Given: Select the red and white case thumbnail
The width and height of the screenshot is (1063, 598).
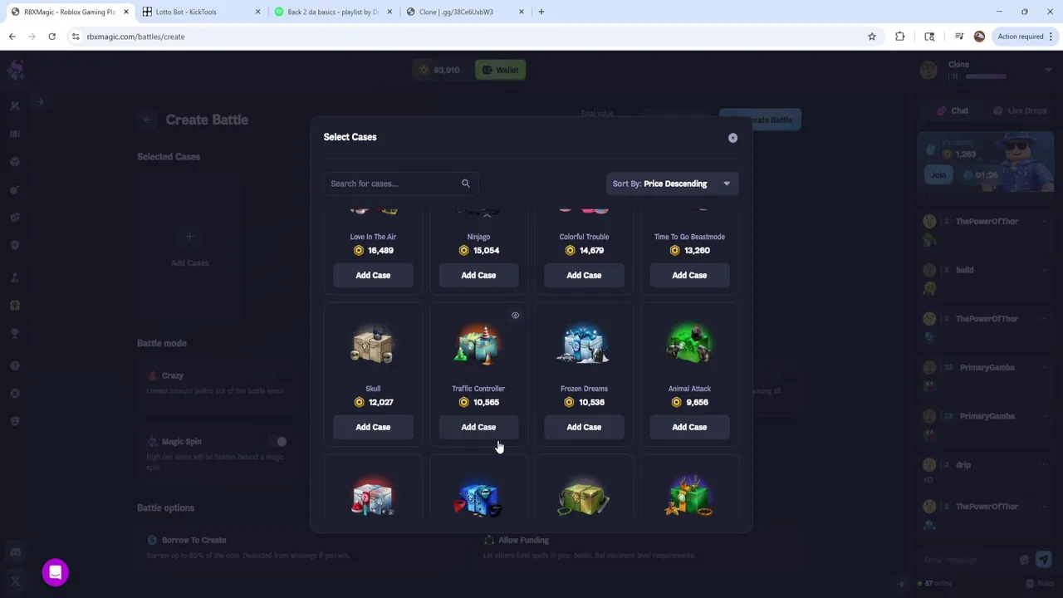Looking at the screenshot, I should [373, 497].
